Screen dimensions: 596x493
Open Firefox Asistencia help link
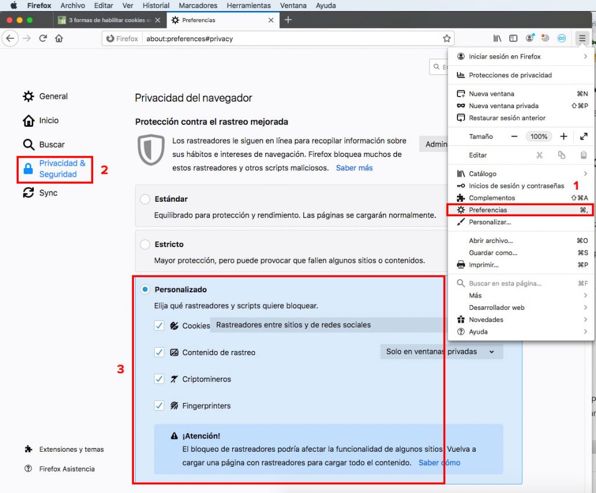coord(60,469)
